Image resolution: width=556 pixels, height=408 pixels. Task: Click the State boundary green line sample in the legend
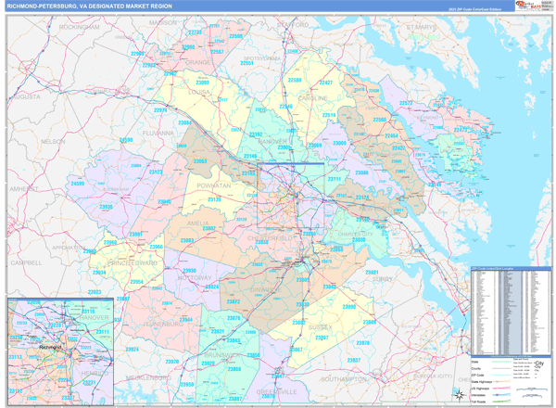pos(501,362)
